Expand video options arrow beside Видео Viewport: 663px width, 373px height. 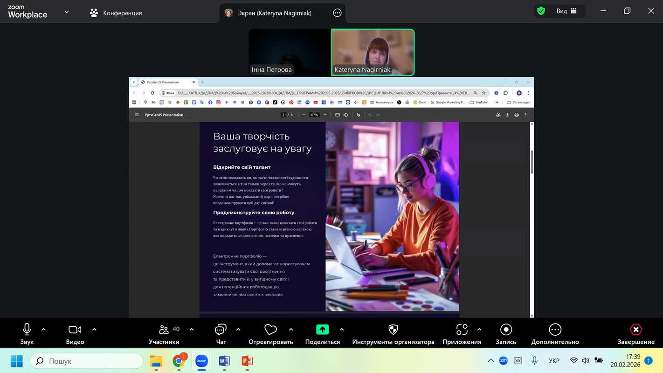click(x=94, y=330)
